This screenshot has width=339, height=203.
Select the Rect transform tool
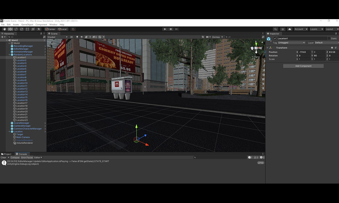pyautogui.click(x=27, y=29)
